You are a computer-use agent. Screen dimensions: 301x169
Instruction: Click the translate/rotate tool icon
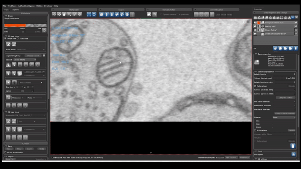(149, 14)
